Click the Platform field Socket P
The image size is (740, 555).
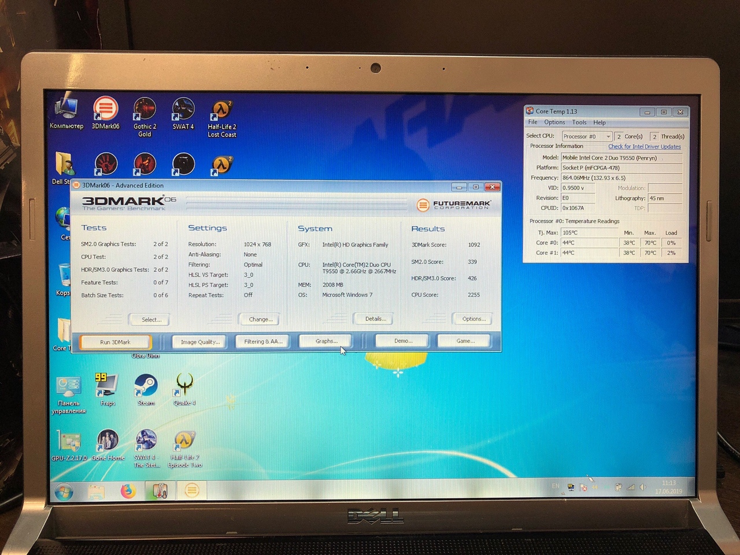[x=621, y=168]
